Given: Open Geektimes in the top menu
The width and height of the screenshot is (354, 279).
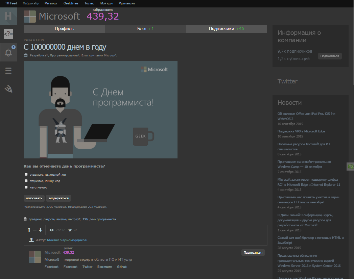Looking at the screenshot, I should pyautogui.click(x=71, y=3).
